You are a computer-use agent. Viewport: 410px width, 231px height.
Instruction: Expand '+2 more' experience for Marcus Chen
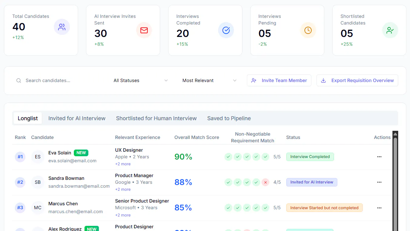point(123,215)
